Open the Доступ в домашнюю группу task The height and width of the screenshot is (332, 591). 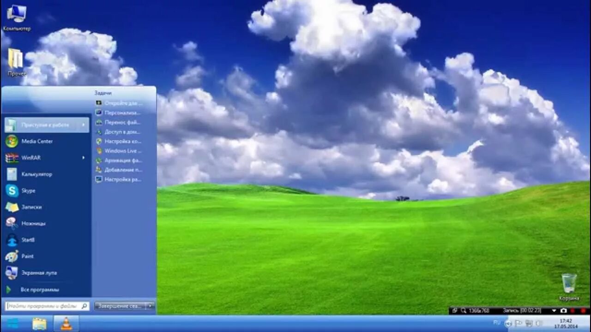click(119, 132)
